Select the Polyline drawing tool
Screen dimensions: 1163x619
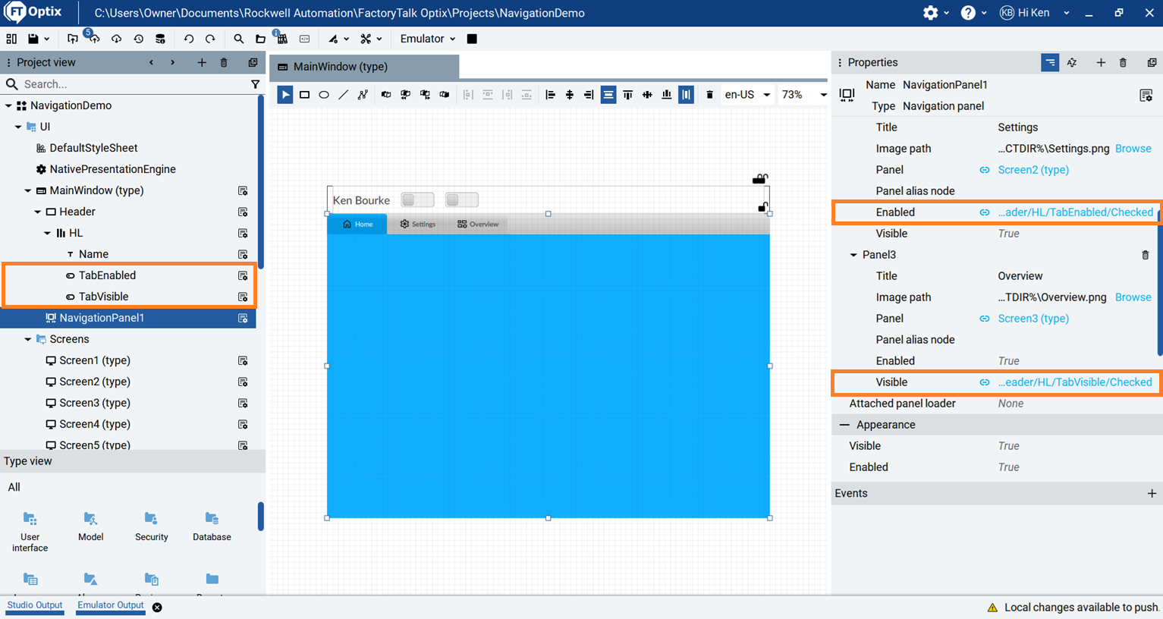pos(363,95)
